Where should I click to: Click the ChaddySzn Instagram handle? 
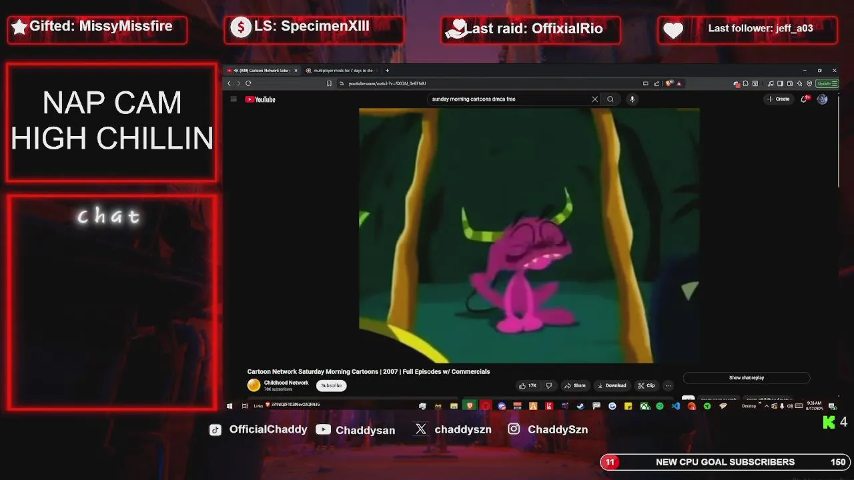click(x=558, y=429)
